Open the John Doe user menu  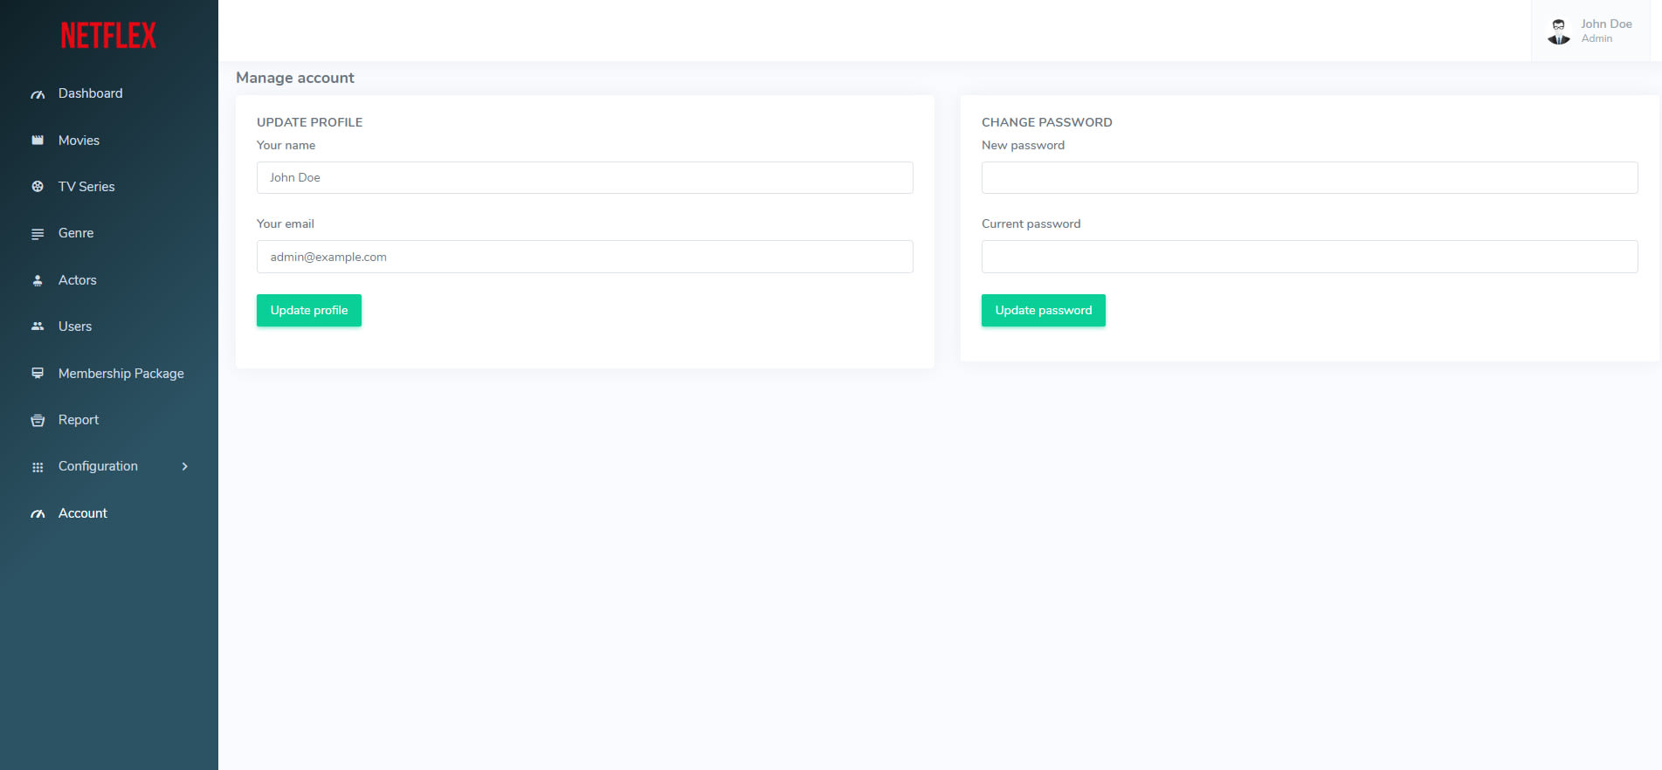click(1590, 31)
